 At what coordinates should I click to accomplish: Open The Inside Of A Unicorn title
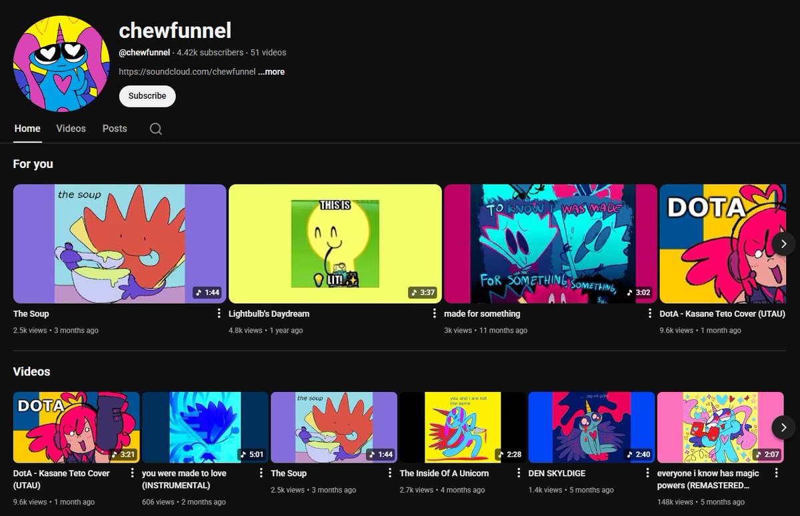(444, 473)
